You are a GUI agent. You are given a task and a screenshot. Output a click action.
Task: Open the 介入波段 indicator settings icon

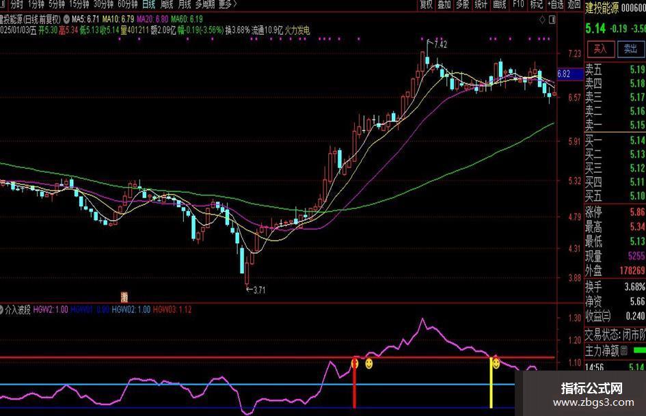pyautogui.click(x=1, y=309)
